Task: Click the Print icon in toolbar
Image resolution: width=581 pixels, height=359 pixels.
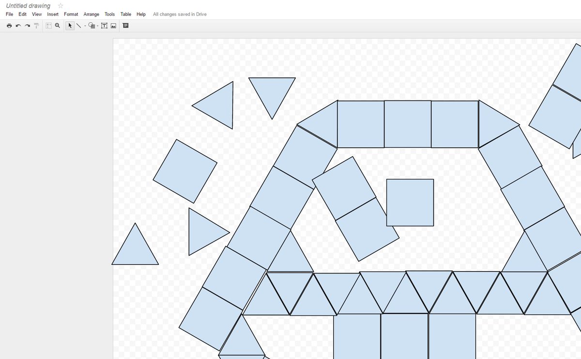Action: [x=9, y=26]
